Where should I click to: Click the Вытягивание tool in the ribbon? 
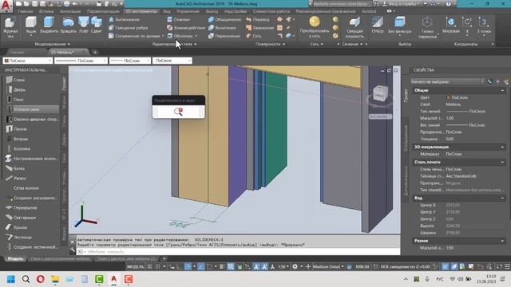coord(124,19)
